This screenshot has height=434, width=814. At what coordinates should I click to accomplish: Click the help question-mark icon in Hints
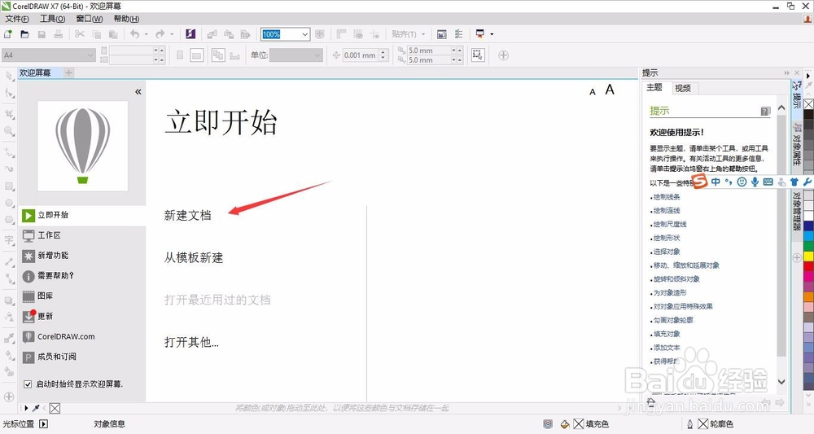tap(765, 111)
